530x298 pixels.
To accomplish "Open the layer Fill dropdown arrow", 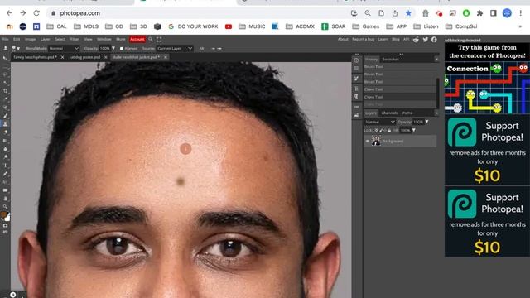I will (414, 130).
